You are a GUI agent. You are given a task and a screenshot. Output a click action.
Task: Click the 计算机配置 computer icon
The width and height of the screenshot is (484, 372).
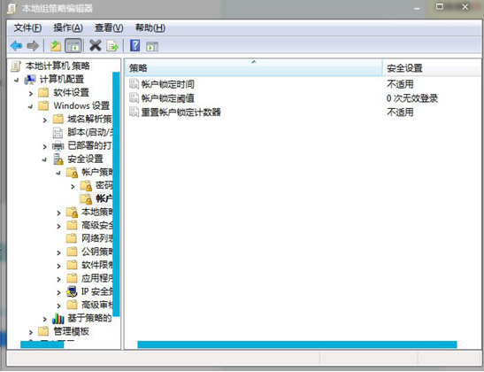30,80
